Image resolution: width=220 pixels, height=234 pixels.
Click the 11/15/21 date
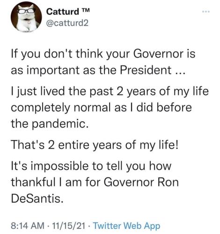[69, 226]
